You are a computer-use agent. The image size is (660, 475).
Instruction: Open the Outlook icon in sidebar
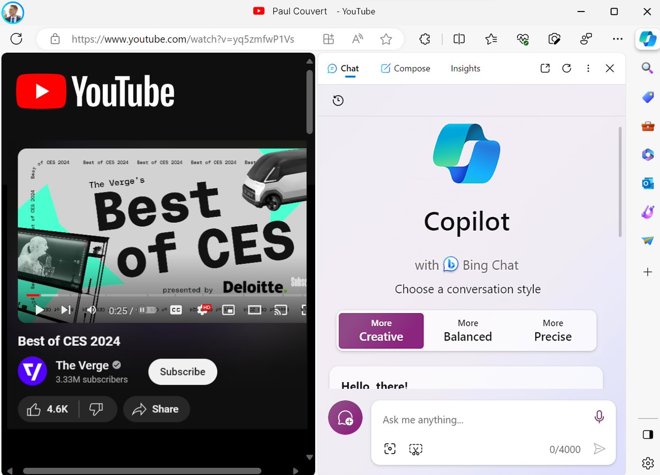click(647, 183)
